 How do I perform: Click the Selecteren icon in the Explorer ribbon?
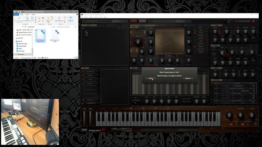70,18
